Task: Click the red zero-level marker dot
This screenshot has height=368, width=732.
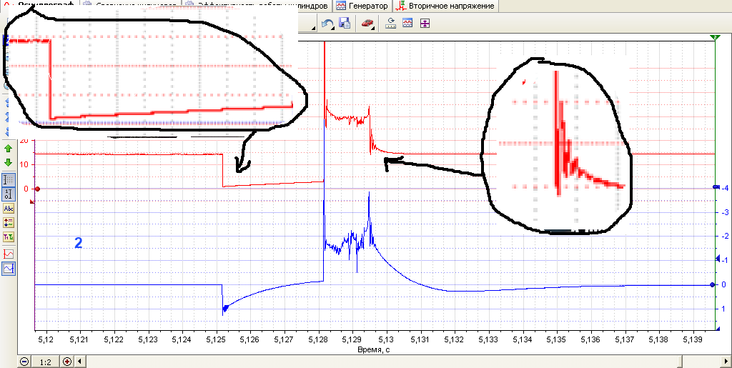Action: (38, 189)
